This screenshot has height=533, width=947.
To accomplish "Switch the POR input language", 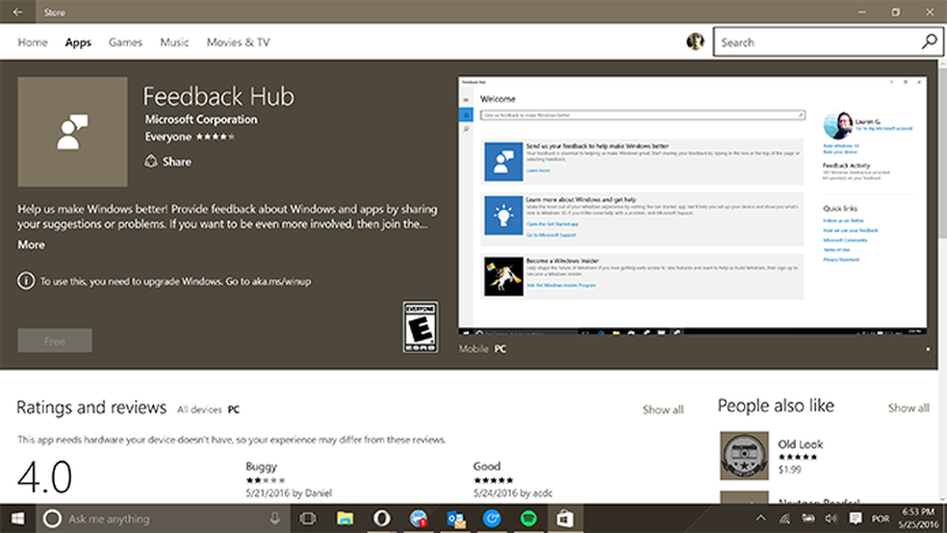I will tap(881, 519).
